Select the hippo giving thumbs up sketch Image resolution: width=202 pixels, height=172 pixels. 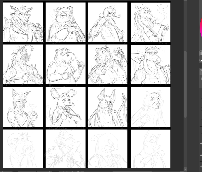65,65
